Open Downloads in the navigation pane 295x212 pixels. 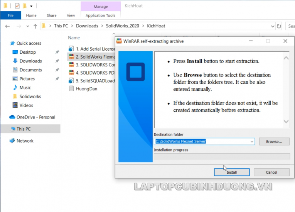31,61
